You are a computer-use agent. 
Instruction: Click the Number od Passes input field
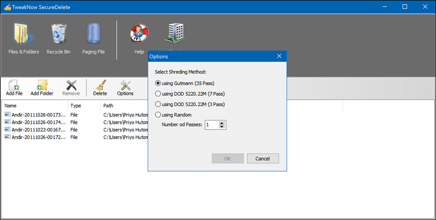tap(212, 125)
